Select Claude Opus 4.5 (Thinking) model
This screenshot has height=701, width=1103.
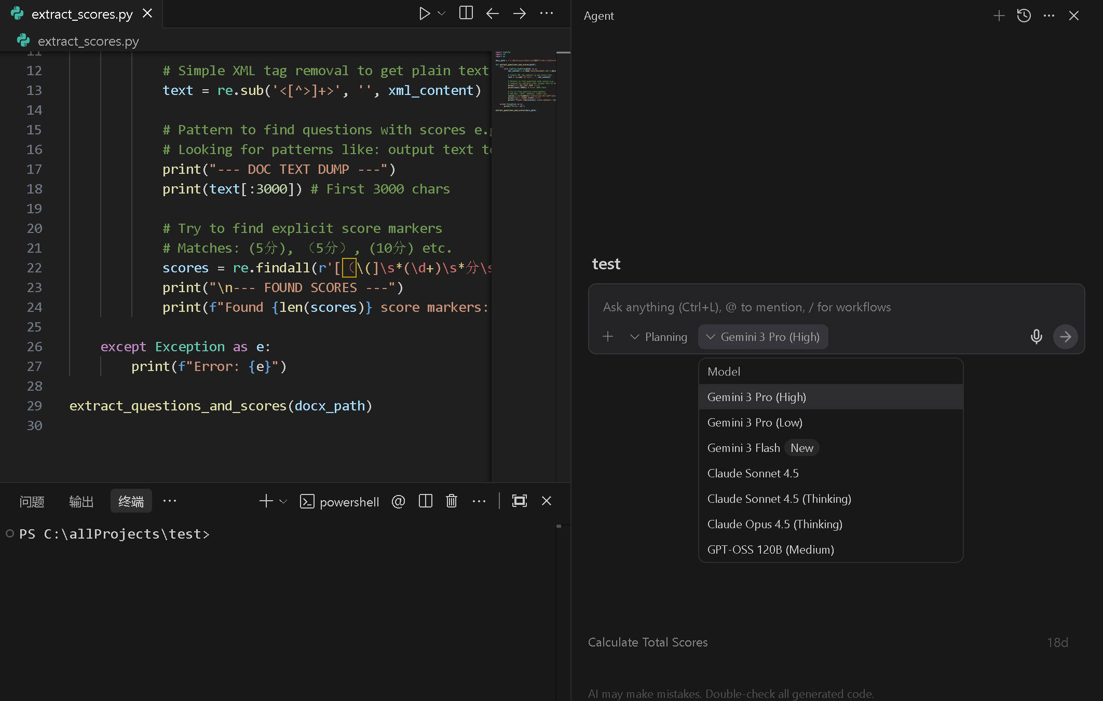tap(774, 524)
